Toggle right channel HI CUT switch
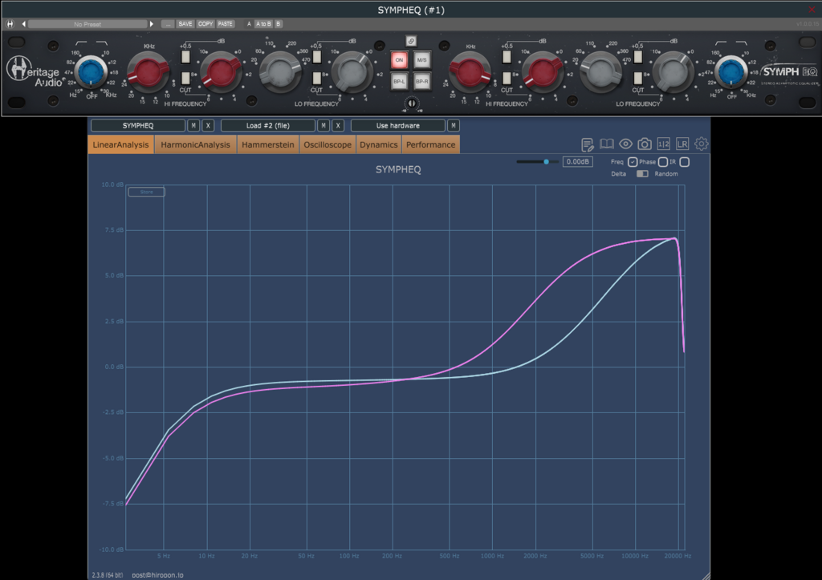Image resolution: width=822 pixels, height=580 pixels. coord(507,78)
